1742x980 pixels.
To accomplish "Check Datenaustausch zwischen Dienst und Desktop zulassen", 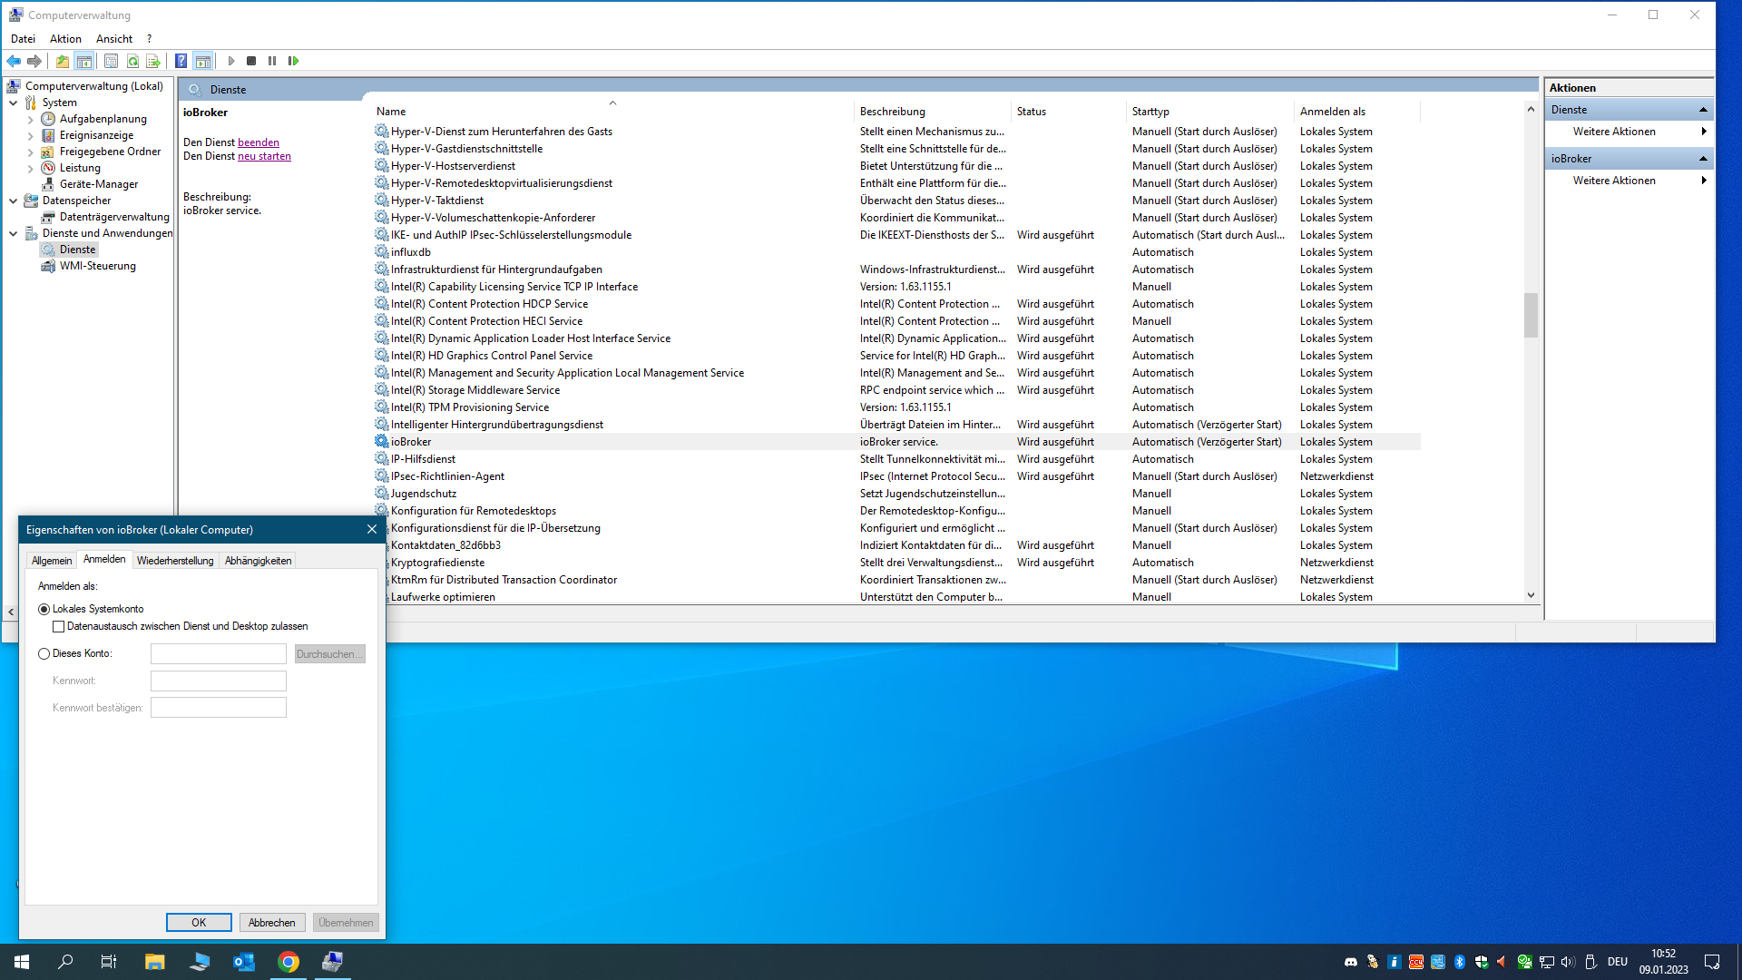I will (59, 626).
